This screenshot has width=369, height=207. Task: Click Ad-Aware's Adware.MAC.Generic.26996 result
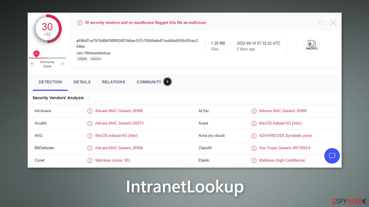coord(119,111)
